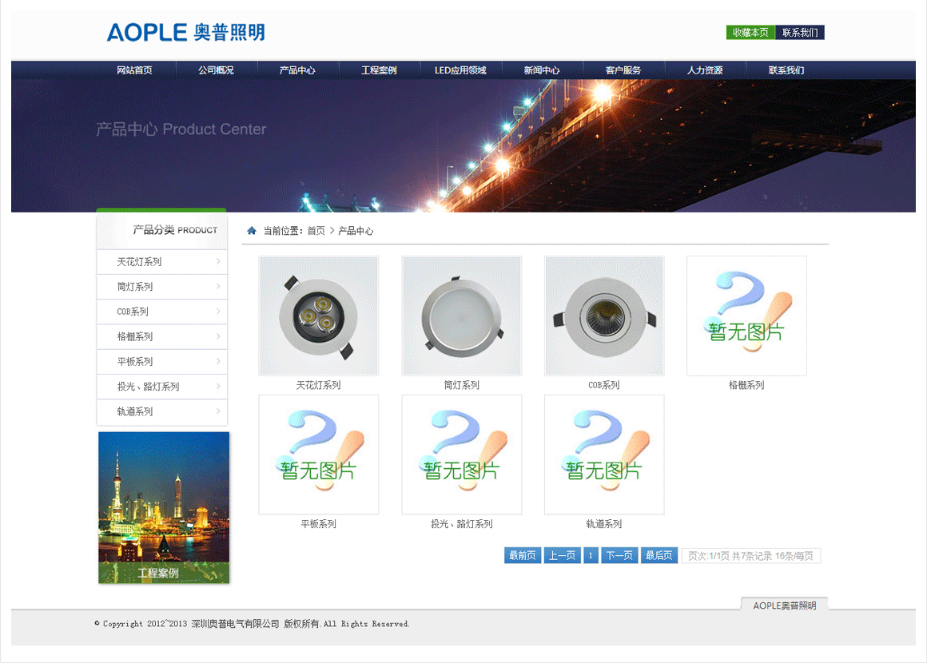This screenshot has width=927, height=663.
Task: Go to 产品中心 in the navigation bar
Action: point(297,70)
